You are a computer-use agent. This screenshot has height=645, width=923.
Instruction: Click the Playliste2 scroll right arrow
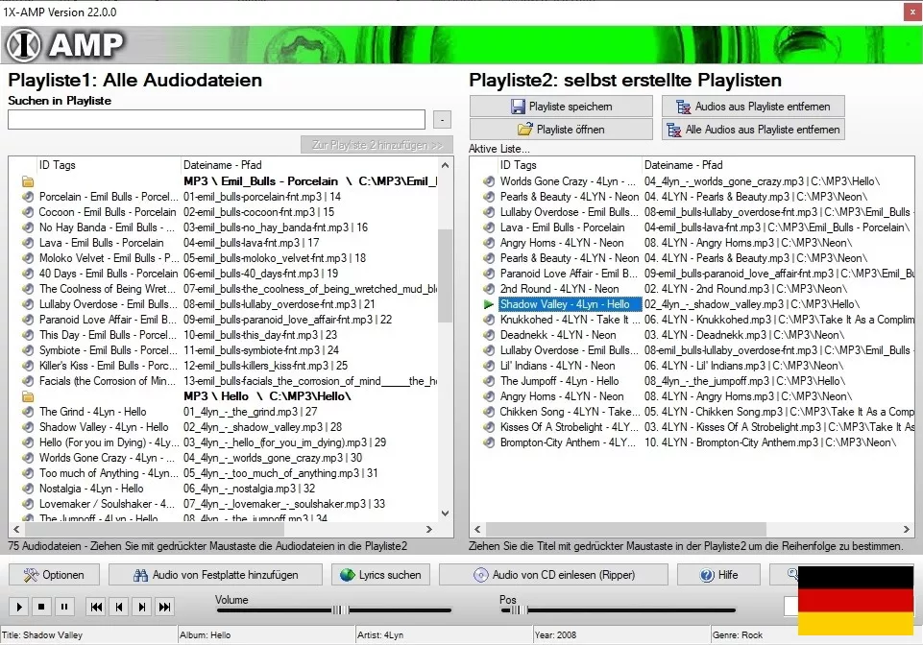(907, 529)
